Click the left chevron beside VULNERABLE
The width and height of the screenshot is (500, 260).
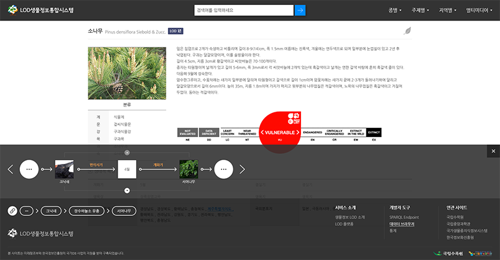262,132
